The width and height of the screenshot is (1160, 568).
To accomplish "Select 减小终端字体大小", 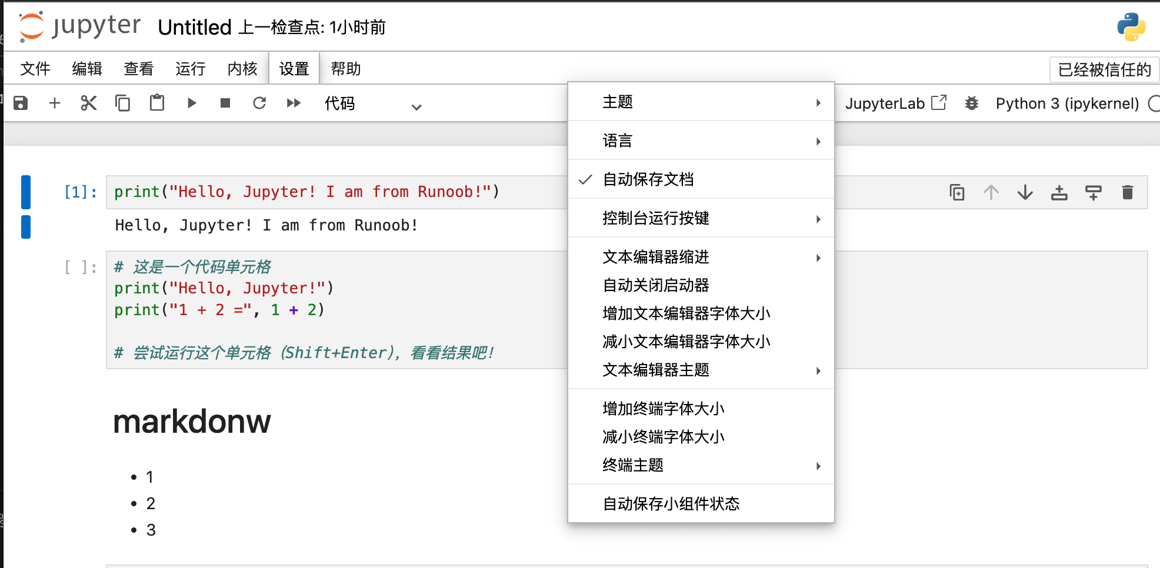I will 701,437.
